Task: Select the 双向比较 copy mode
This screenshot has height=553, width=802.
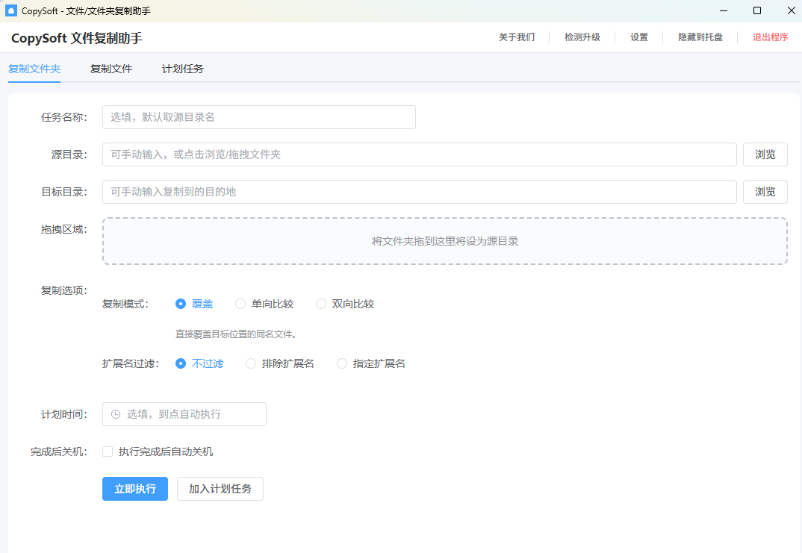Action: tap(345, 304)
